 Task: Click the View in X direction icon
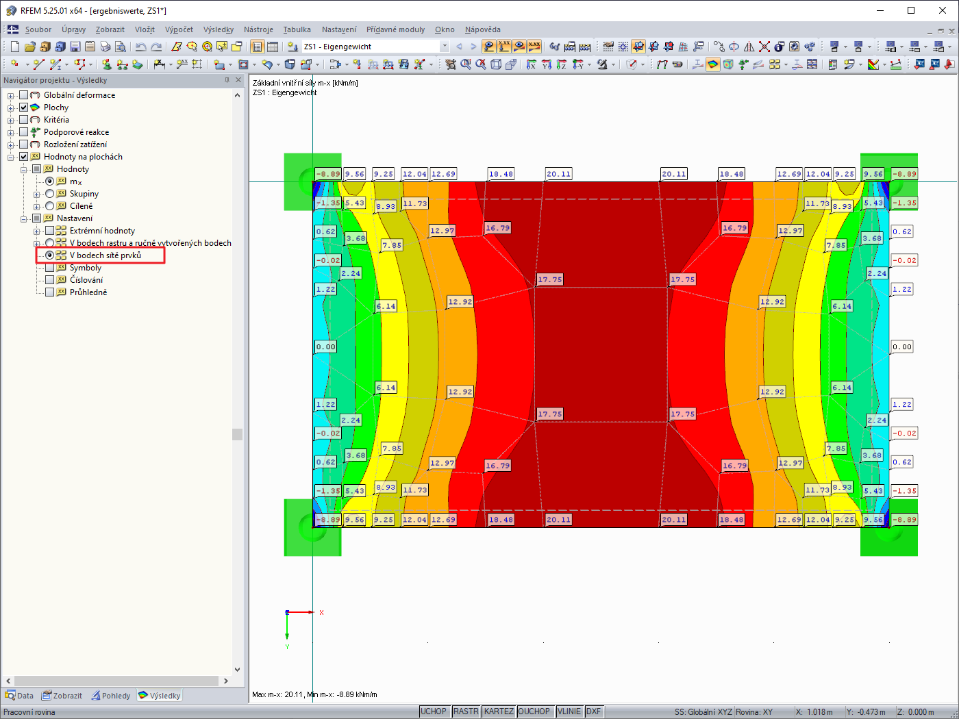[x=532, y=64]
